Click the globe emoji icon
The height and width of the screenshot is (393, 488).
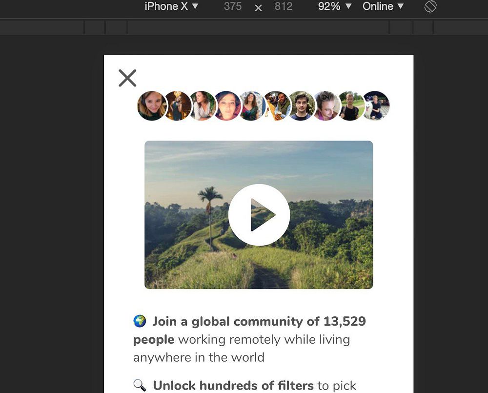(140, 321)
